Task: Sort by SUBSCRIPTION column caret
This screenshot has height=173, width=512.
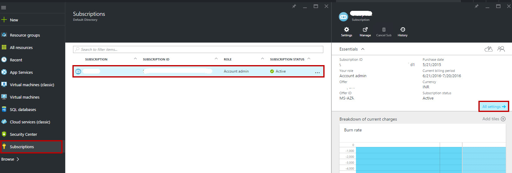Action: 135,59
